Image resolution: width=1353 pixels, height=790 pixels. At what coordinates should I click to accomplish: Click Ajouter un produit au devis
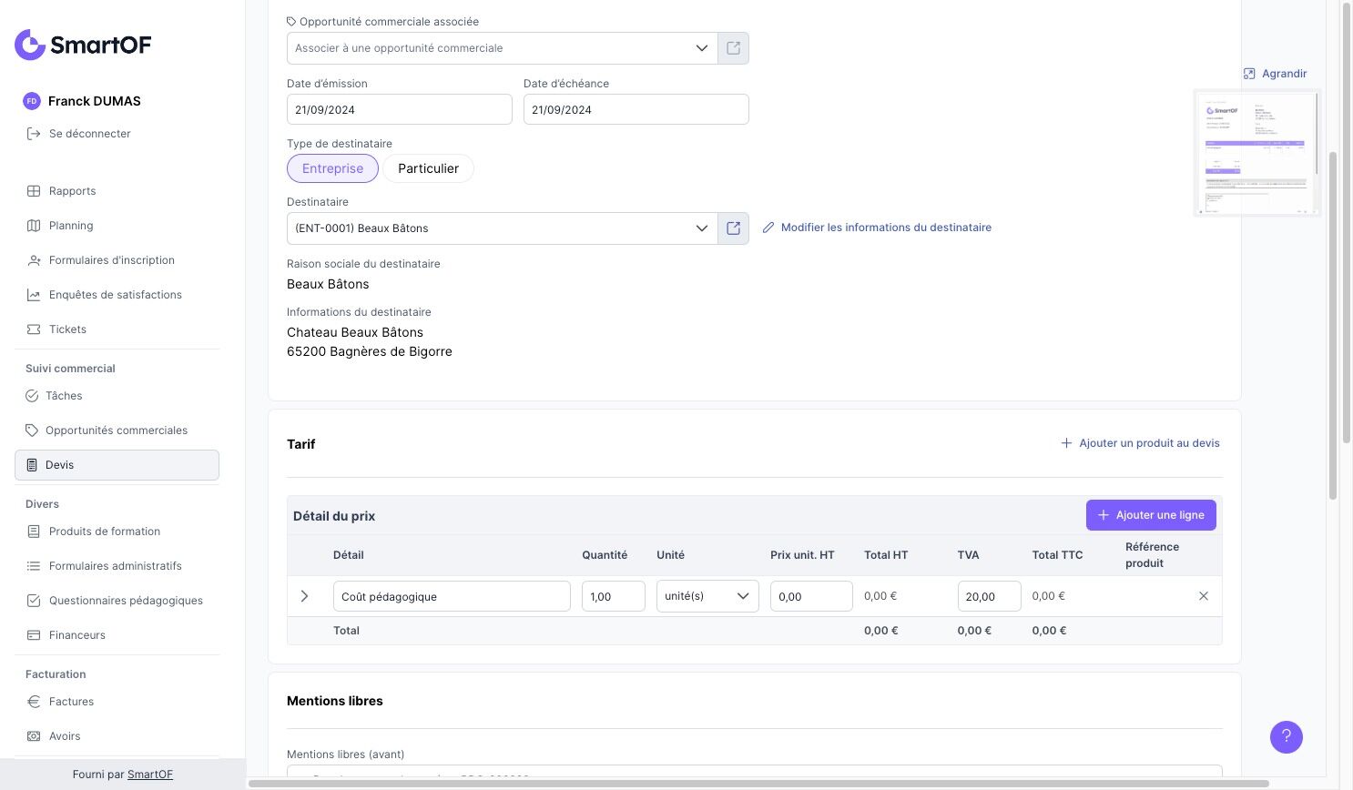click(1140, 443)
